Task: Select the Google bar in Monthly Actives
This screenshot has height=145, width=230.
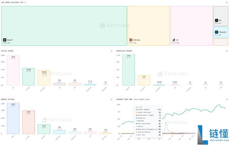Action: 28,122
